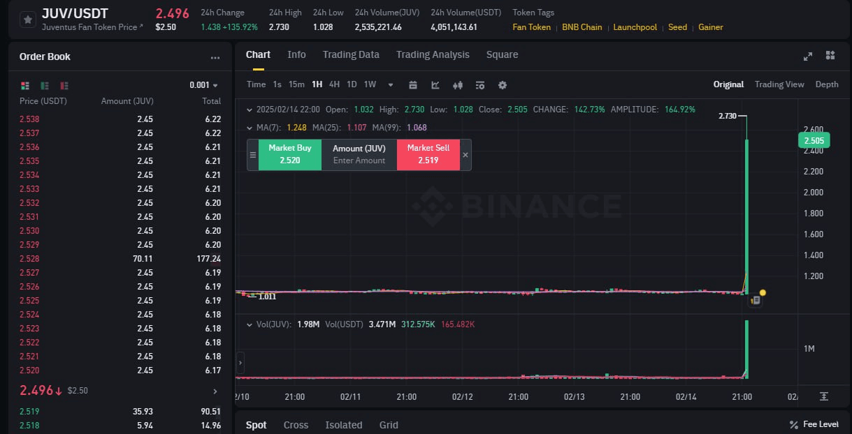Open the Trading Analysis tab

(433, 54)
